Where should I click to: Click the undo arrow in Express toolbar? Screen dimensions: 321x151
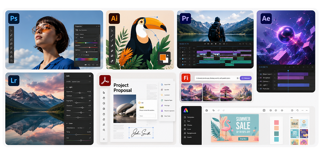click(x=214, y=110)
